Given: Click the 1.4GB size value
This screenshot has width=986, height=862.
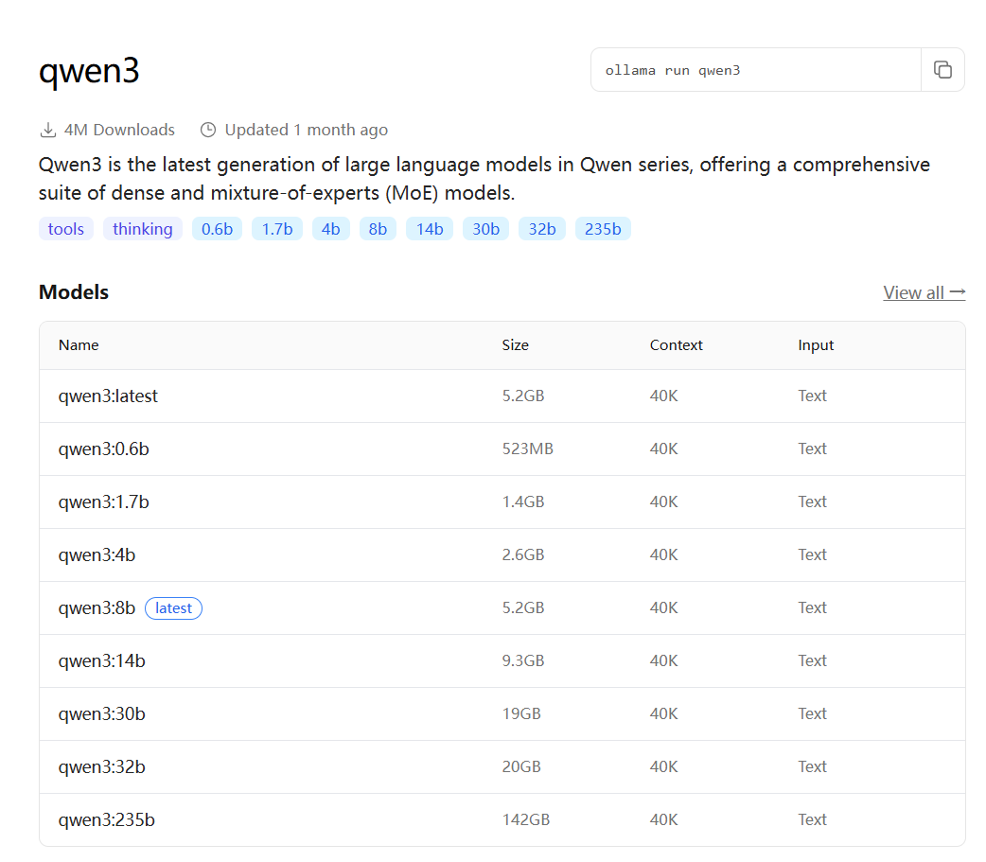Looking at the screenshot, I should tap(523, 501).
